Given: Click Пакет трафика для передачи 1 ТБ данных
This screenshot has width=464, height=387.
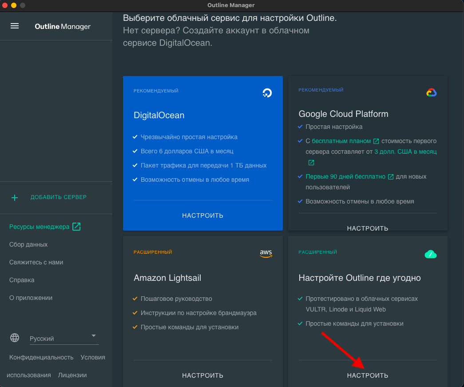Looking at the screenshot, I should (x=204, y=166).
